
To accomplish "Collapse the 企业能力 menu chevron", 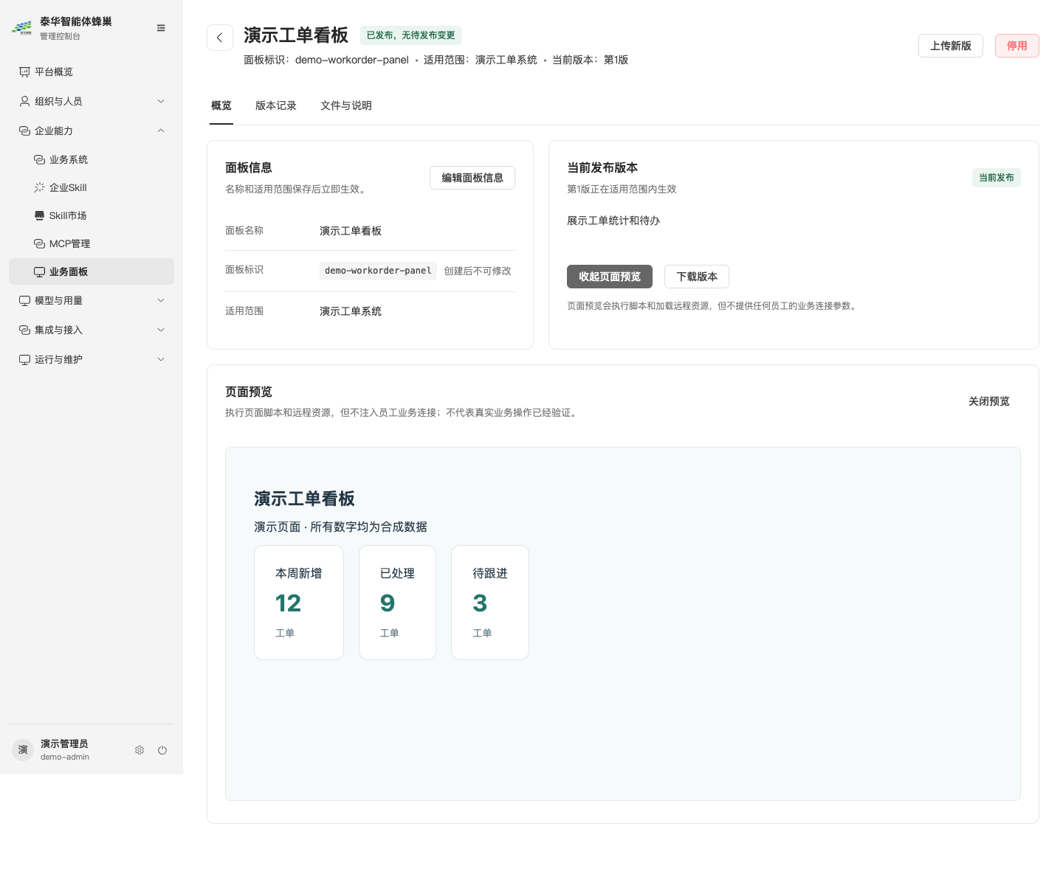I will coord(161,131).
